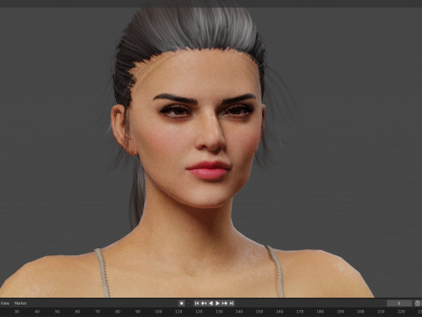The height and width of the screenshot is (317, 422).
Task: Click frame 150 on the timeline ruler
Action: (259, 312)
